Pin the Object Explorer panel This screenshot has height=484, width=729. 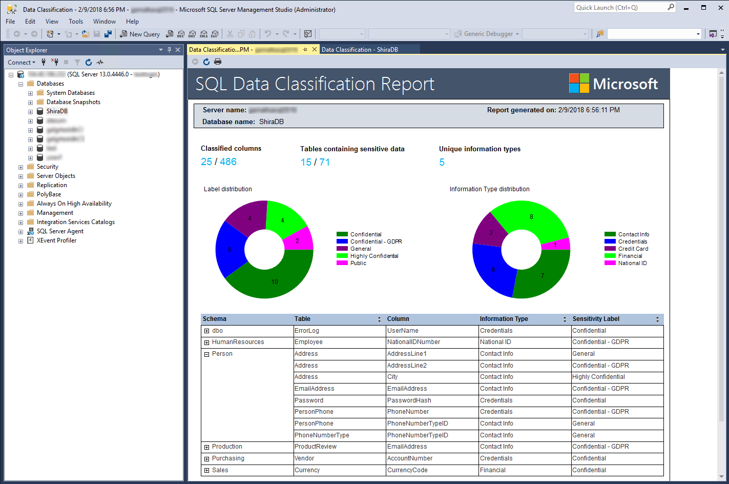click(169, 50)
